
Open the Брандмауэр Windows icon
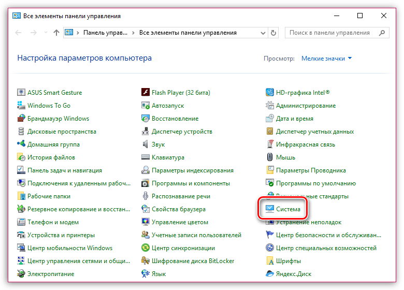(x=21, y=119)
